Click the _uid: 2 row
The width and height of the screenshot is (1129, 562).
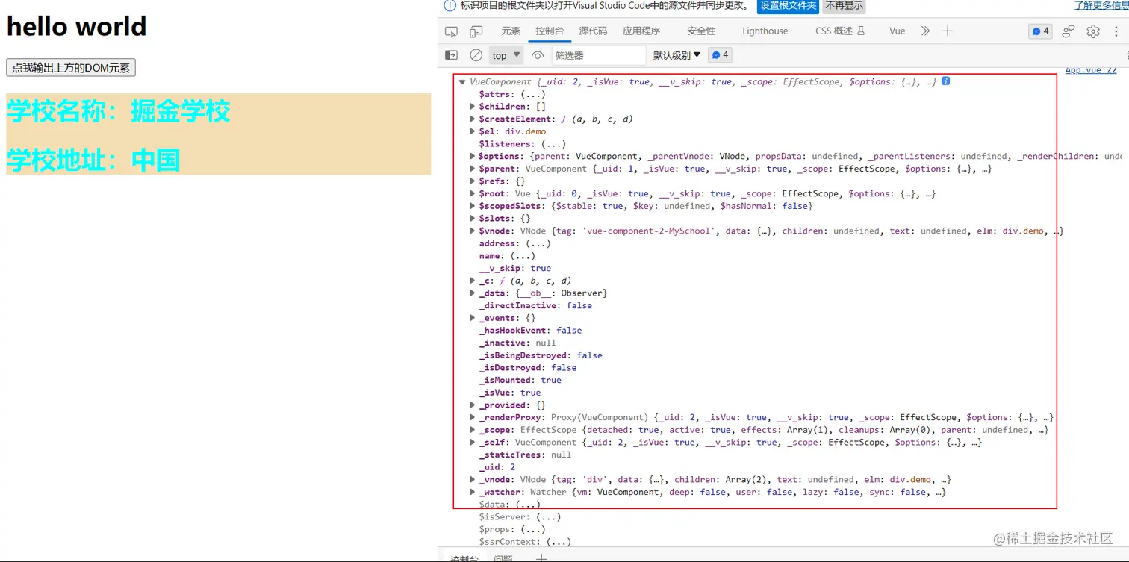click(497, 467)
